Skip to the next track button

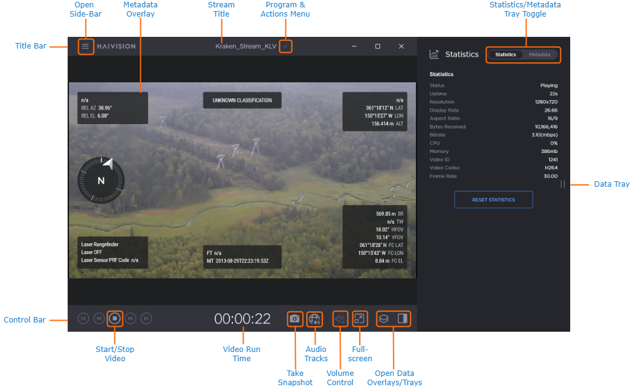click(x=146, y=319)
